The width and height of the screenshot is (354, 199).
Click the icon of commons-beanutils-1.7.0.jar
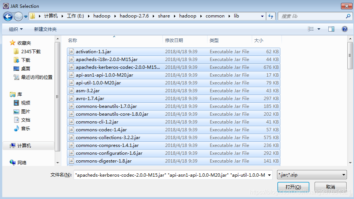tap(71, 106)
